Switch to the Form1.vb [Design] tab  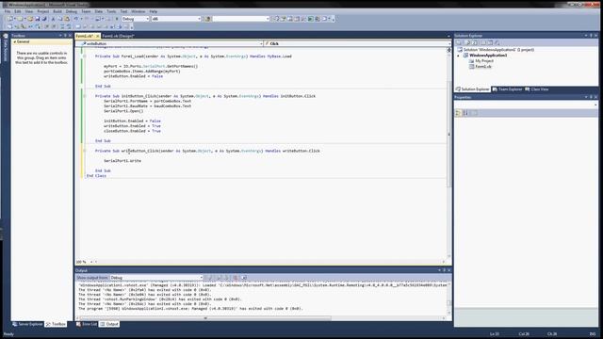[x=119, y=36]
